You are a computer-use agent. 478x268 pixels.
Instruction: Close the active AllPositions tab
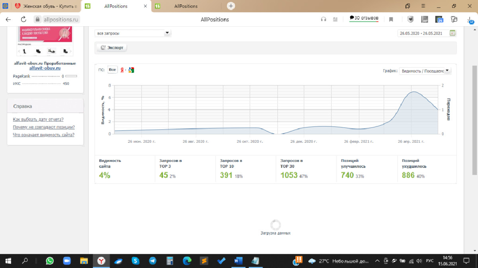click(145, 6)
